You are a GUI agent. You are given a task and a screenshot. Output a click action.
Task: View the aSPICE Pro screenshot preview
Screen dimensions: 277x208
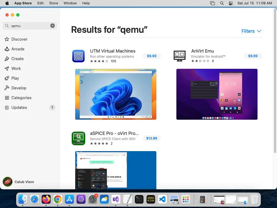116,170
